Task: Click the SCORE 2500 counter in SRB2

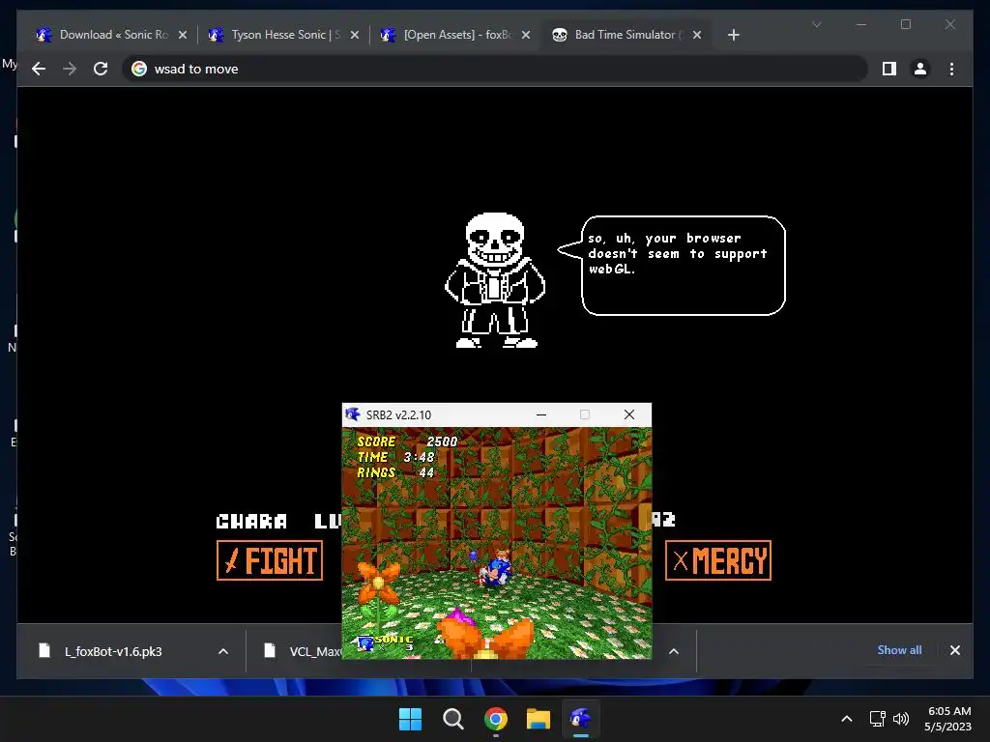Action: coord(407,442)
